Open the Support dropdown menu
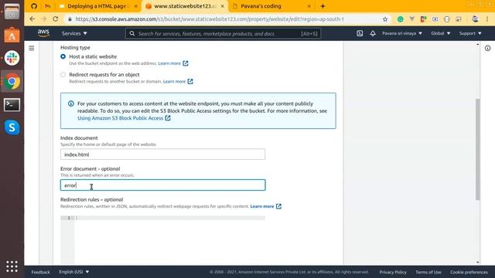This screenshot has width=495, height=278. click(470, 33)
